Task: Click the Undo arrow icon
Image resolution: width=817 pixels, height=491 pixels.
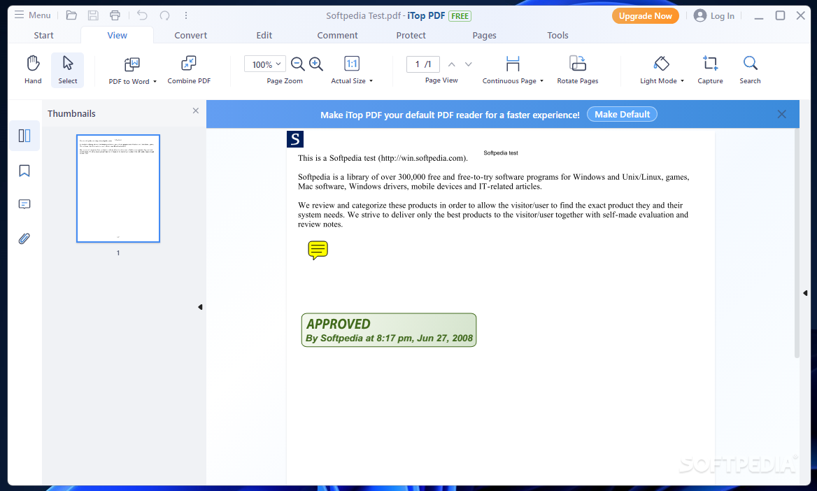Action: tap(142, 15)
